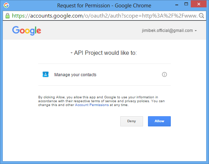Expand the triangle before API Project
The width and height of the screenshot is (209, 164).
(x=72, y=53)
